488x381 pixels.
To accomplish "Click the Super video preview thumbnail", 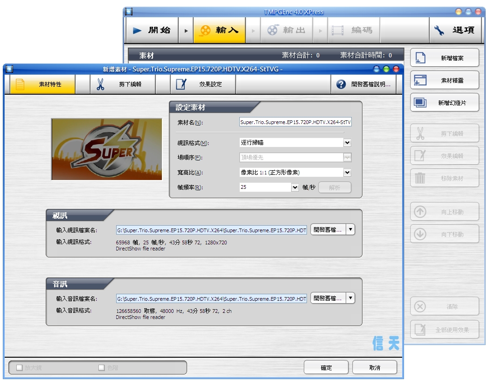I will point(107,149).
